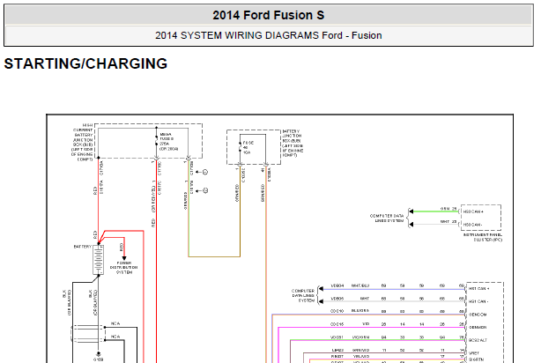Select the 'GRN 25' wire label on the green wire

[448, 209]
